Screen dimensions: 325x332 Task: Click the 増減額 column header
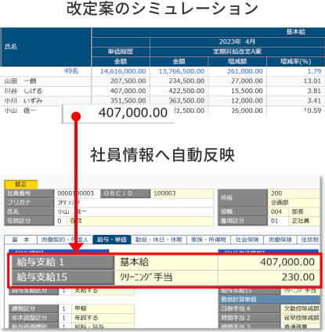click(237, 61)
